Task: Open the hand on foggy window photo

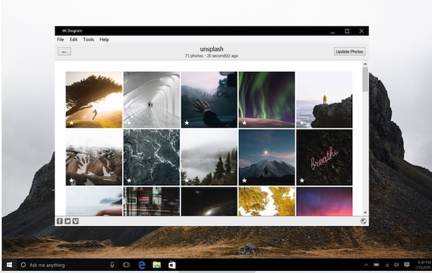Action: click(209, 100)
